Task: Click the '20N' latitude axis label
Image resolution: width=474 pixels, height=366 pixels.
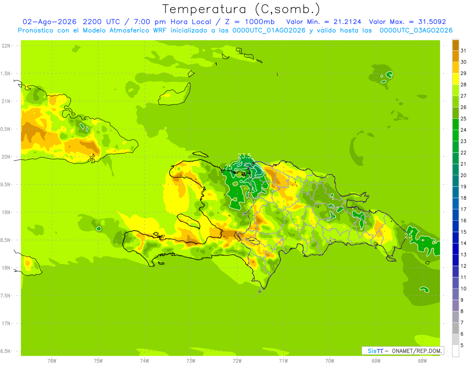Action: pyautogui.click(x=6, y=157)
